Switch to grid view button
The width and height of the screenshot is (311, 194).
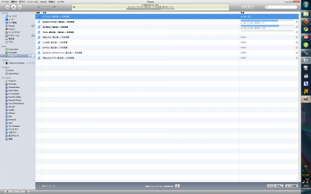coord(247,7)
